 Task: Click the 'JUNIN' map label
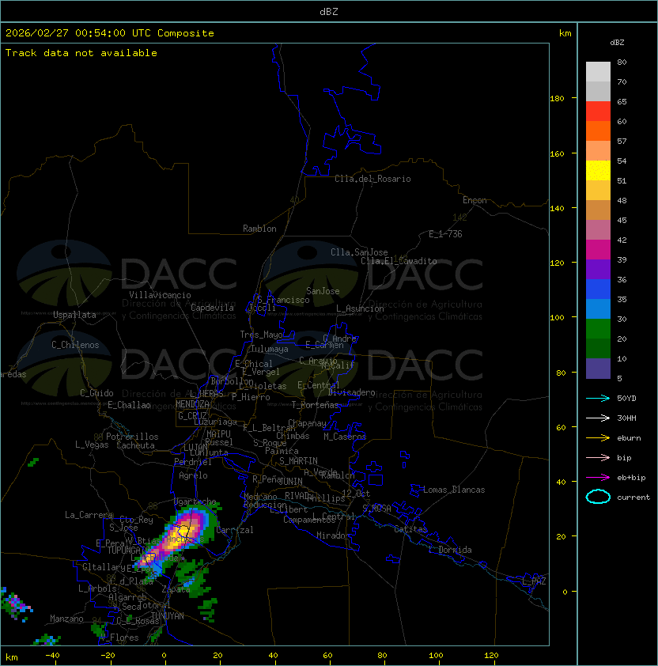pos(290,481)
